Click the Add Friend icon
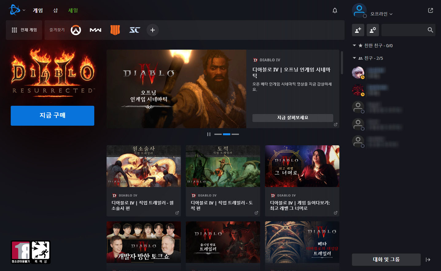 click(x=358, y=30)
